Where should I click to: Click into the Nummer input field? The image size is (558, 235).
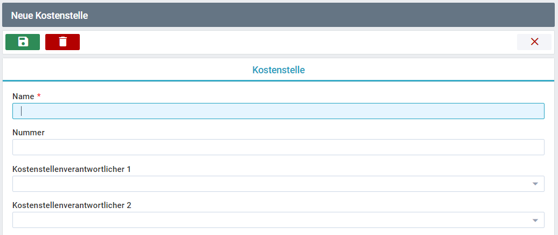pyautogui.click(x=278, y=147)
